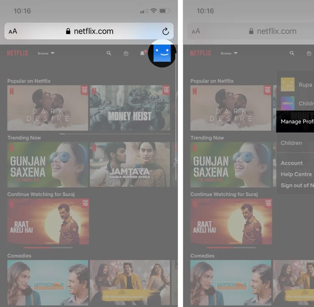Open AA text options in right Safari
Image resolution: width=314 pixels, height=307 pixels.
196,31
